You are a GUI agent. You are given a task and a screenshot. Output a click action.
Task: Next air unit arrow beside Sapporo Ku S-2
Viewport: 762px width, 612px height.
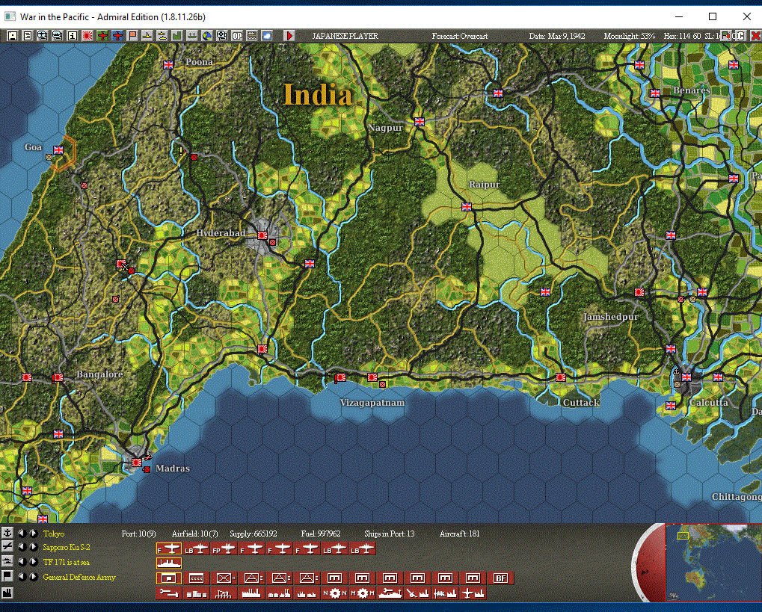coord(33,547)
